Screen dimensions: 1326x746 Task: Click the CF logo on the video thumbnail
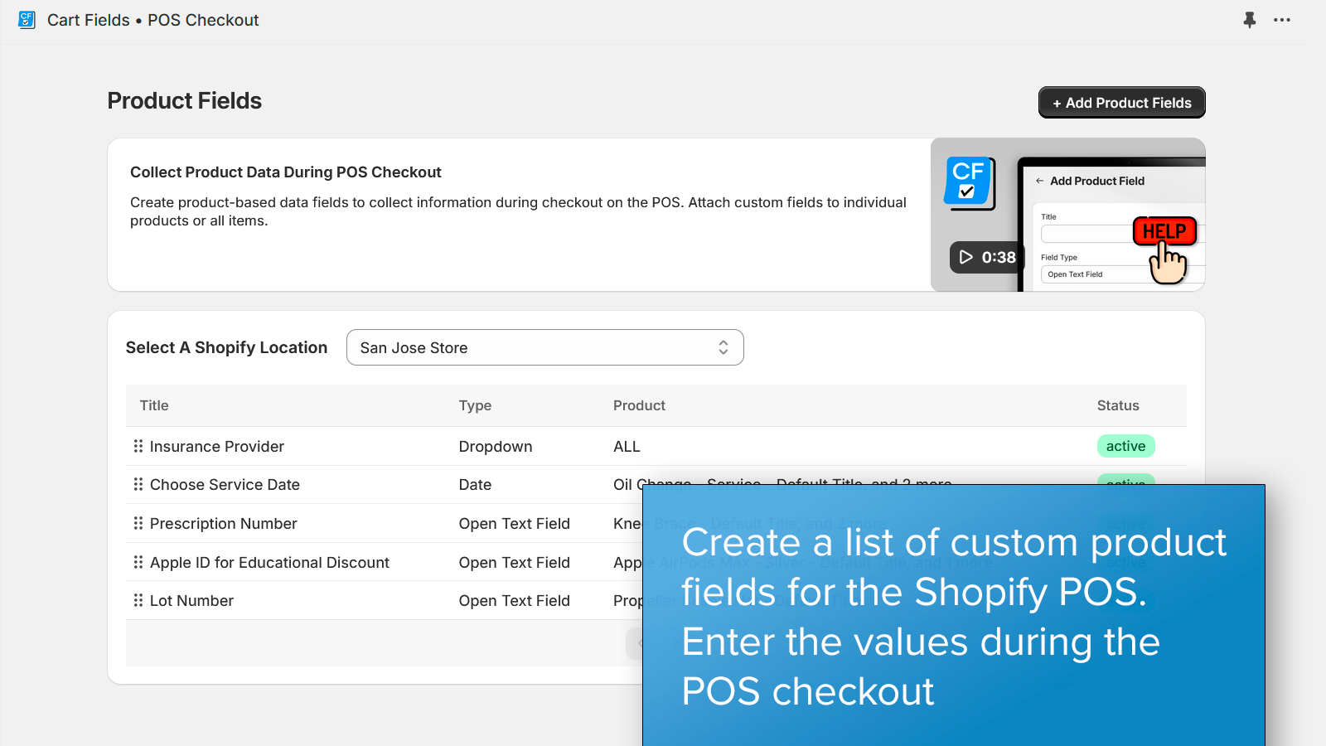tap(968, 182)
